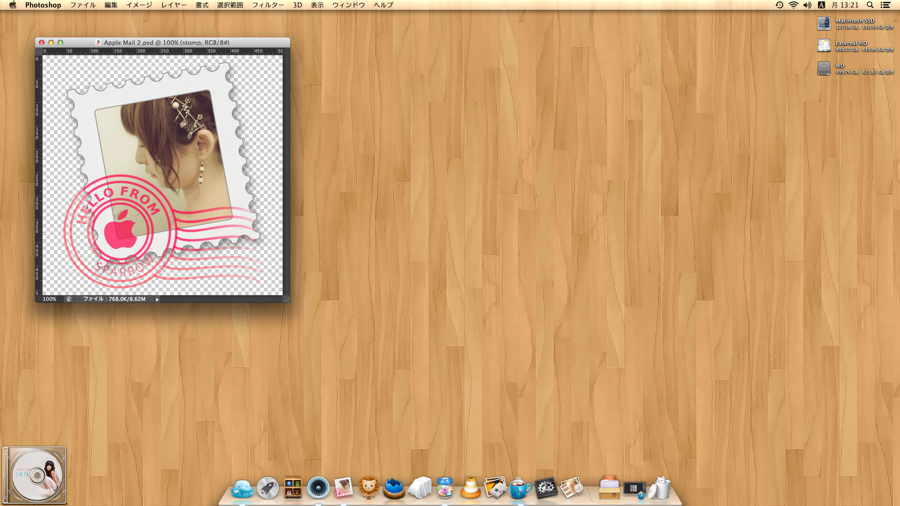Click the Apple Mail 2.psd window title

tap(166, 43)
